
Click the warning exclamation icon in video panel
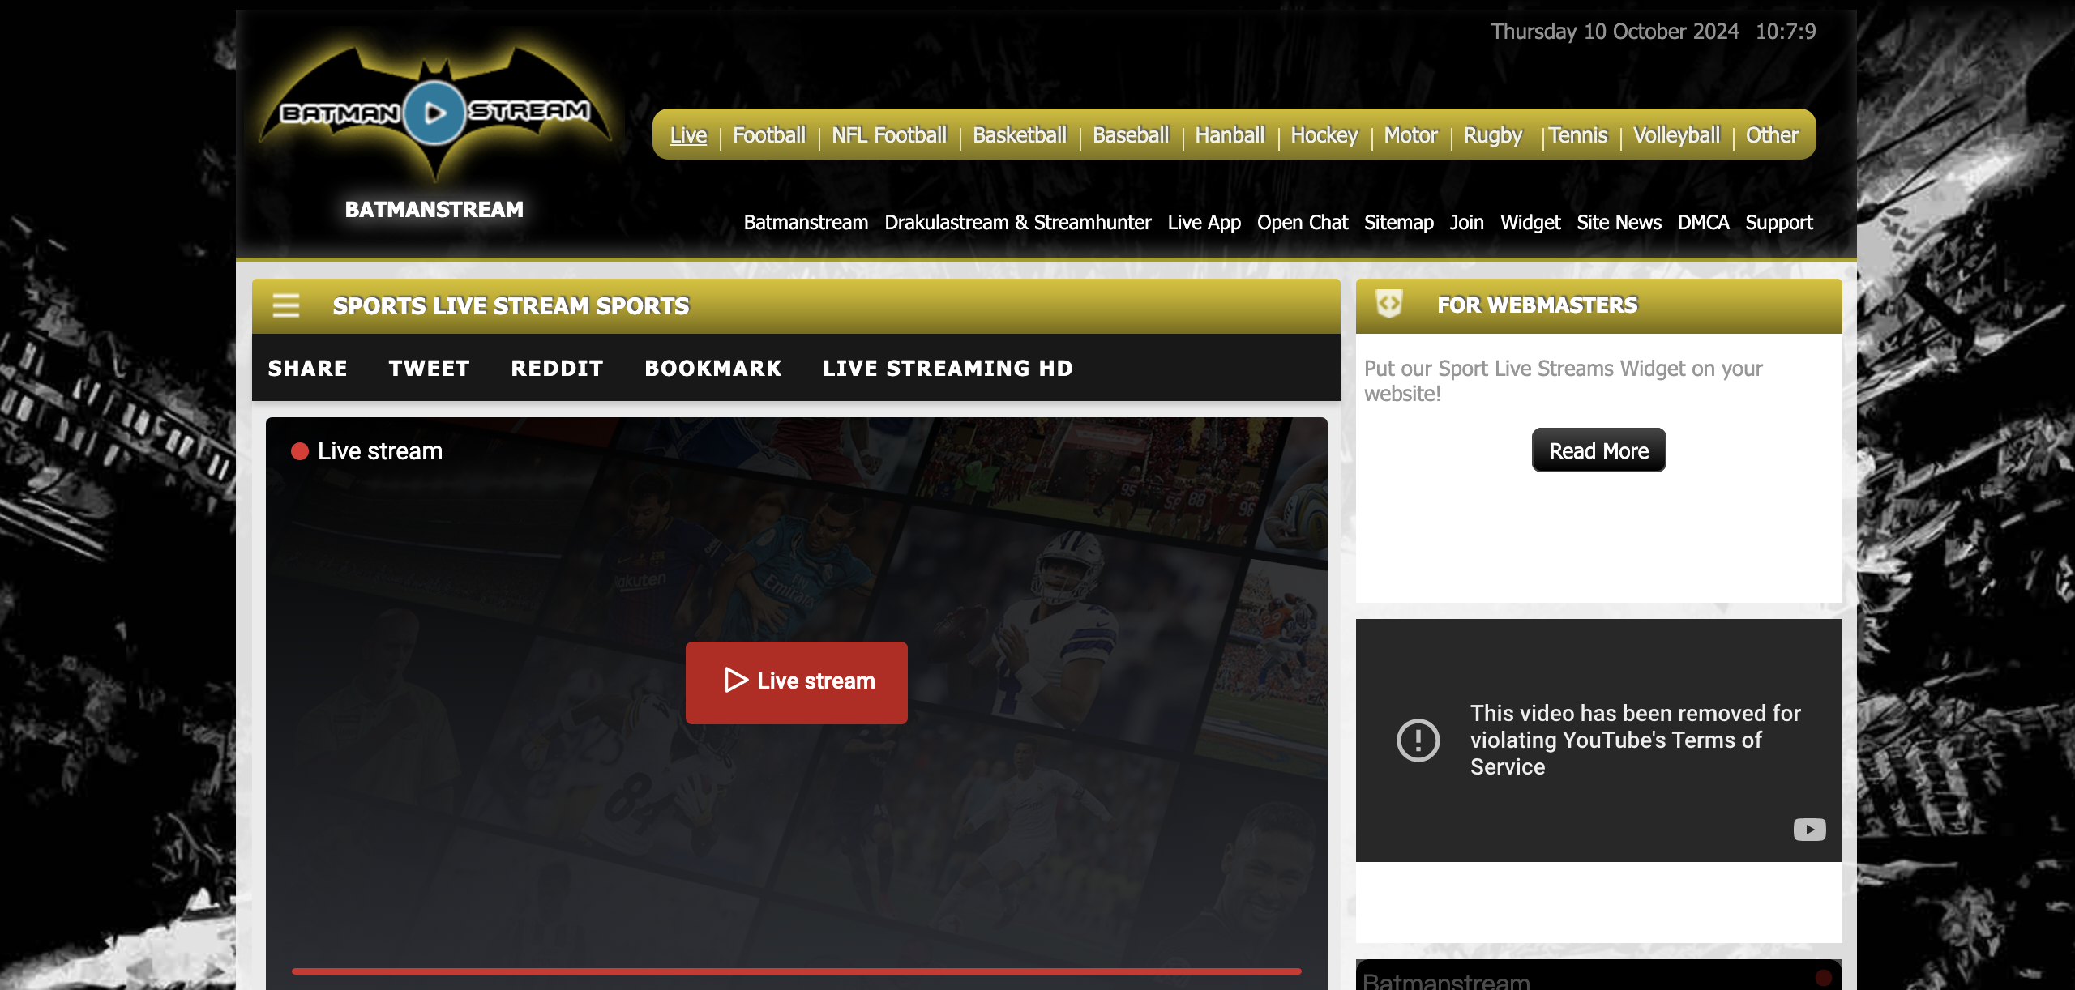tap(1418, 740)
